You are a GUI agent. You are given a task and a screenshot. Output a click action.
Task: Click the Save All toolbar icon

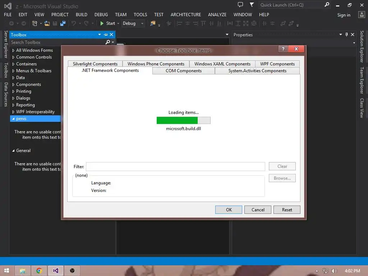click(63, 23)
